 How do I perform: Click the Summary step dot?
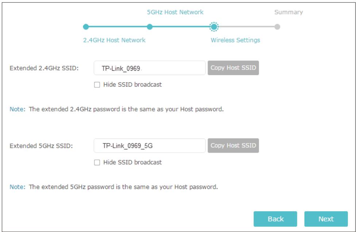pyautogui.click(x=278, y=25)
